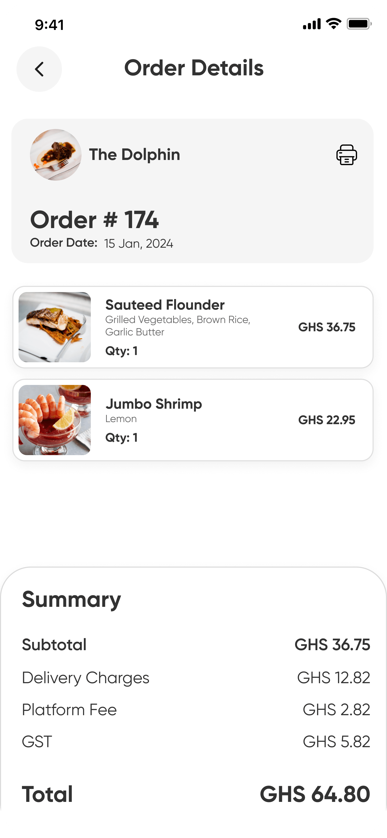Tap the Delivery Charges row label

86,678
